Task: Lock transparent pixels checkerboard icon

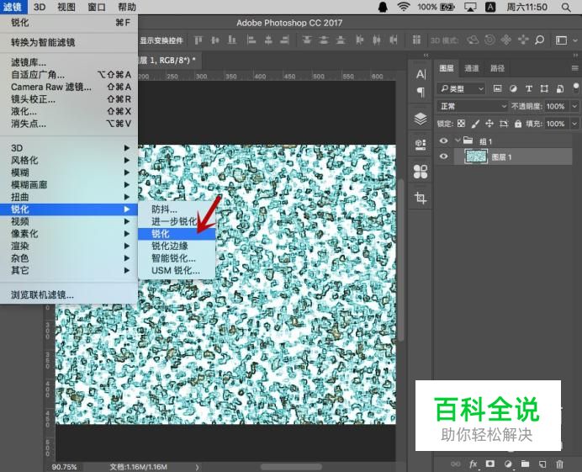Action: pos(461,124)
